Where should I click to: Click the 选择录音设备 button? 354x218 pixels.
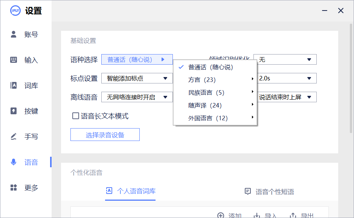click(105, 135)
